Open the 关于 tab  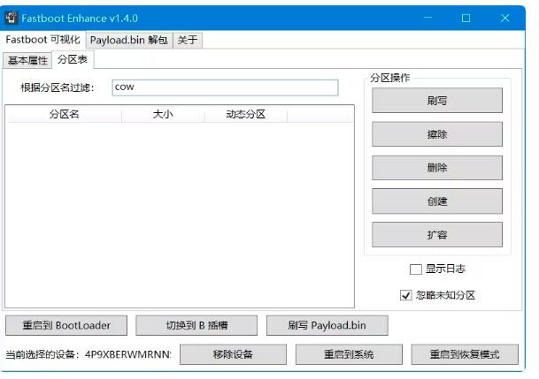[x=188, y=41]
